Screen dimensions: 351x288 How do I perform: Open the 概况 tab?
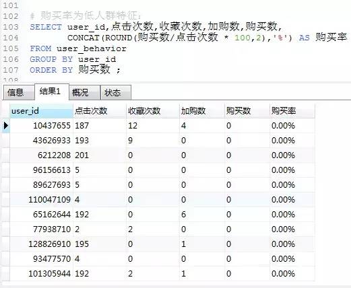[84, 92]
